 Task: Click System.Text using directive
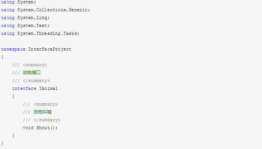coord(33,25)
